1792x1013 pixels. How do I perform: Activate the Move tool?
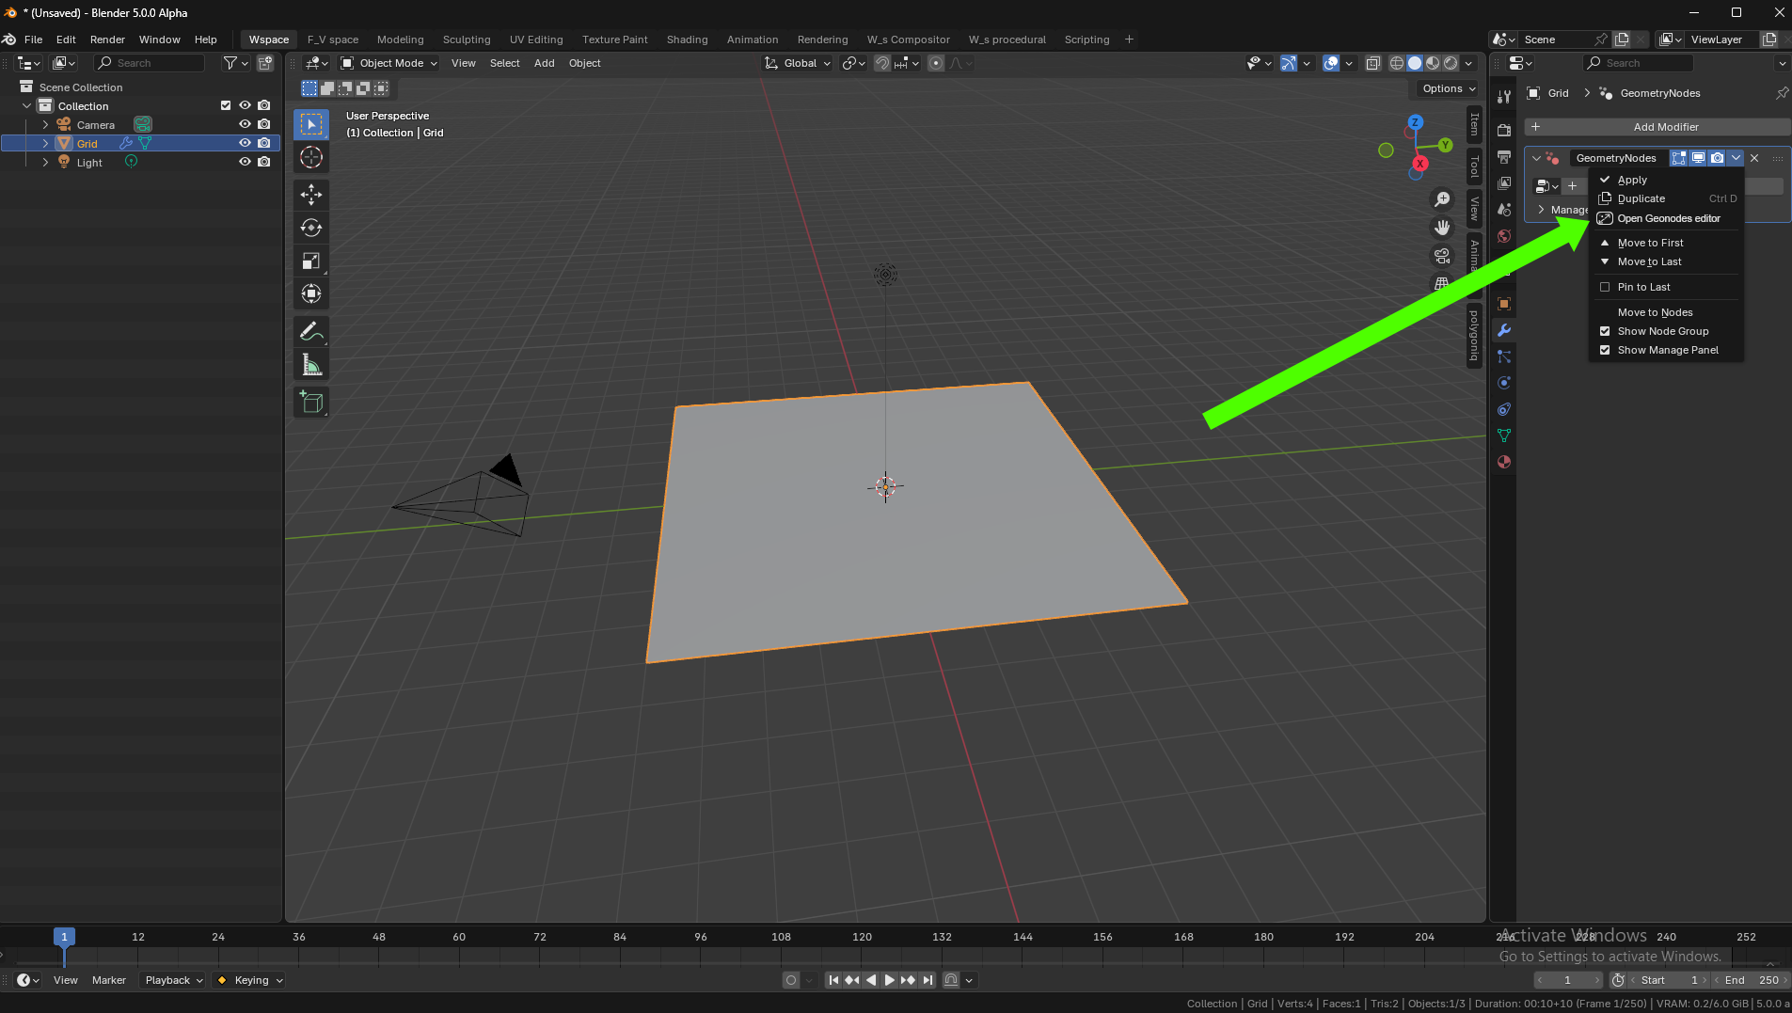[311, 195]
